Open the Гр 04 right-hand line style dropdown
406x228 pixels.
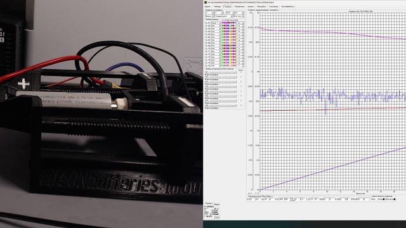pyautogui.click(x=240, y=32)
